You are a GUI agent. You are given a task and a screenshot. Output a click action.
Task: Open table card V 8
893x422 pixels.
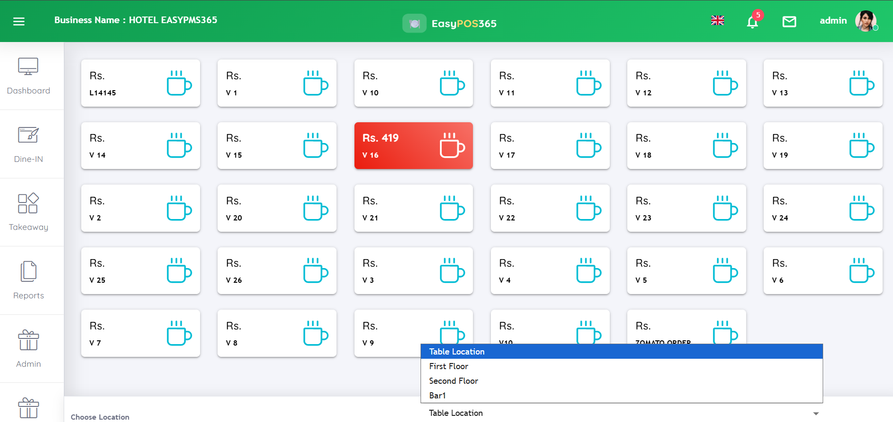click(277, 333)
